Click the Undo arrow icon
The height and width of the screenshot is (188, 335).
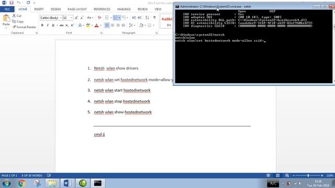click(19, 3)
